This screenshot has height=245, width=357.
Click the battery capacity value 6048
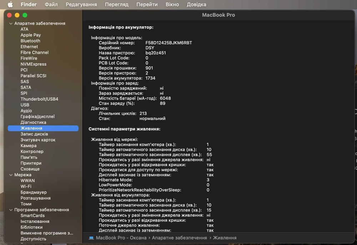tap(165, 98)
